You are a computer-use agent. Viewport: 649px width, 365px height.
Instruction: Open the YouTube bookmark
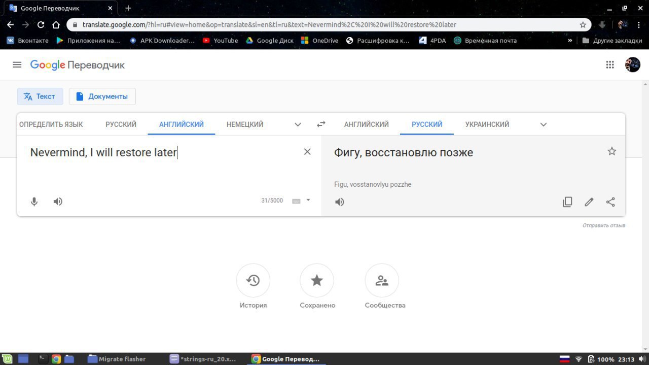coord(220,41)
